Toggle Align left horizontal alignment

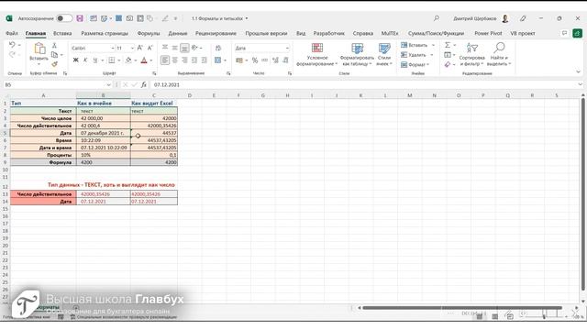[x=165, y=60]
